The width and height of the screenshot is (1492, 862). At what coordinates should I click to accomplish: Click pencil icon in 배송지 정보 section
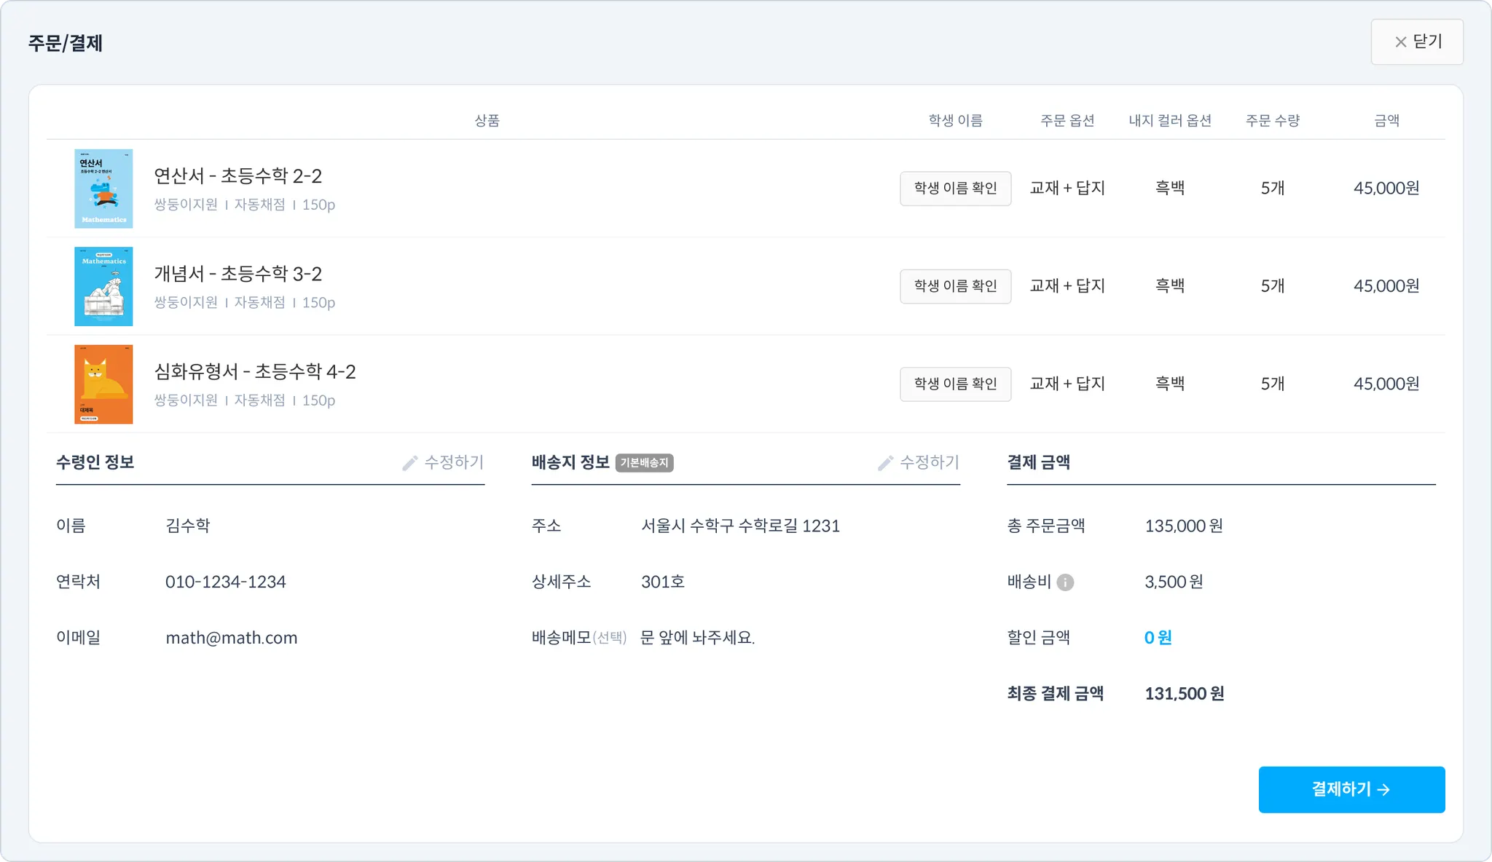click(885, 463)
